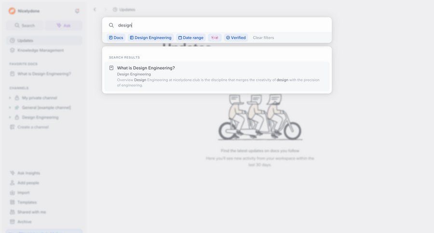Open the notifications bell icon

point(77,11)
